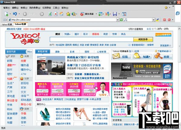Click the teal high heels product thumbnail

tap(45, 114)
